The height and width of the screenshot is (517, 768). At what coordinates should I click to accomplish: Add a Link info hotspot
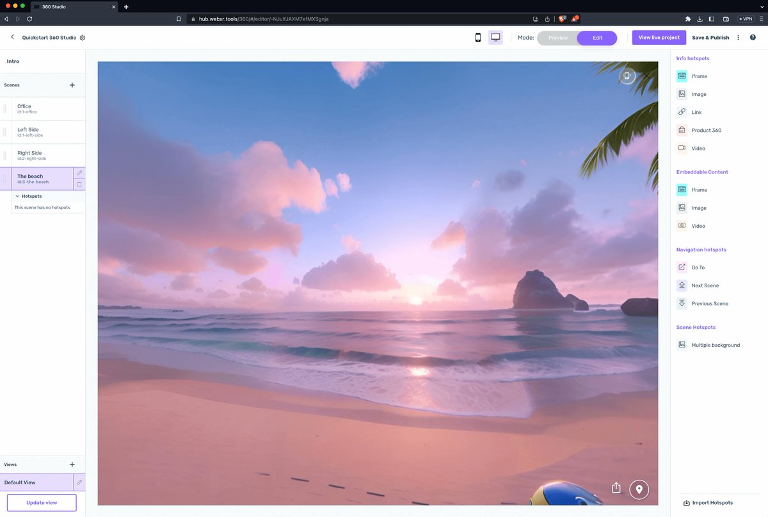[x=695, y=112]
